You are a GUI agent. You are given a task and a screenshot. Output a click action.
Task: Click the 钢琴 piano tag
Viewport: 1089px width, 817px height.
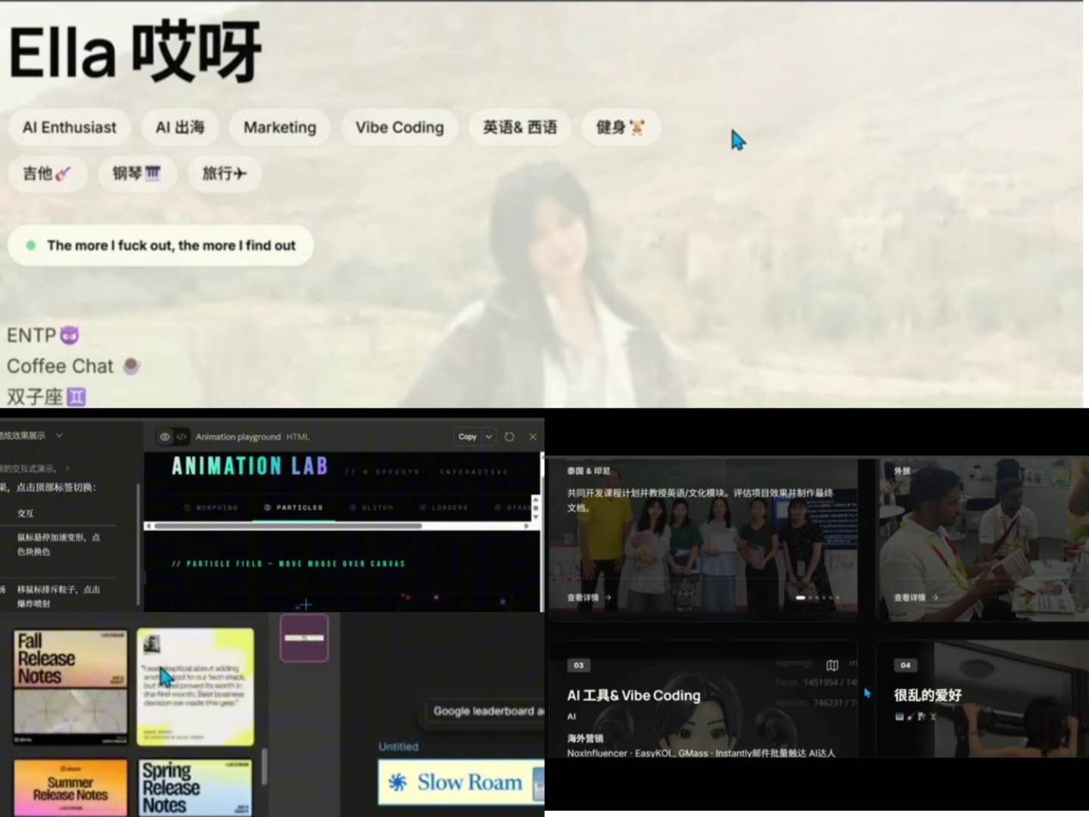(137, 173)
